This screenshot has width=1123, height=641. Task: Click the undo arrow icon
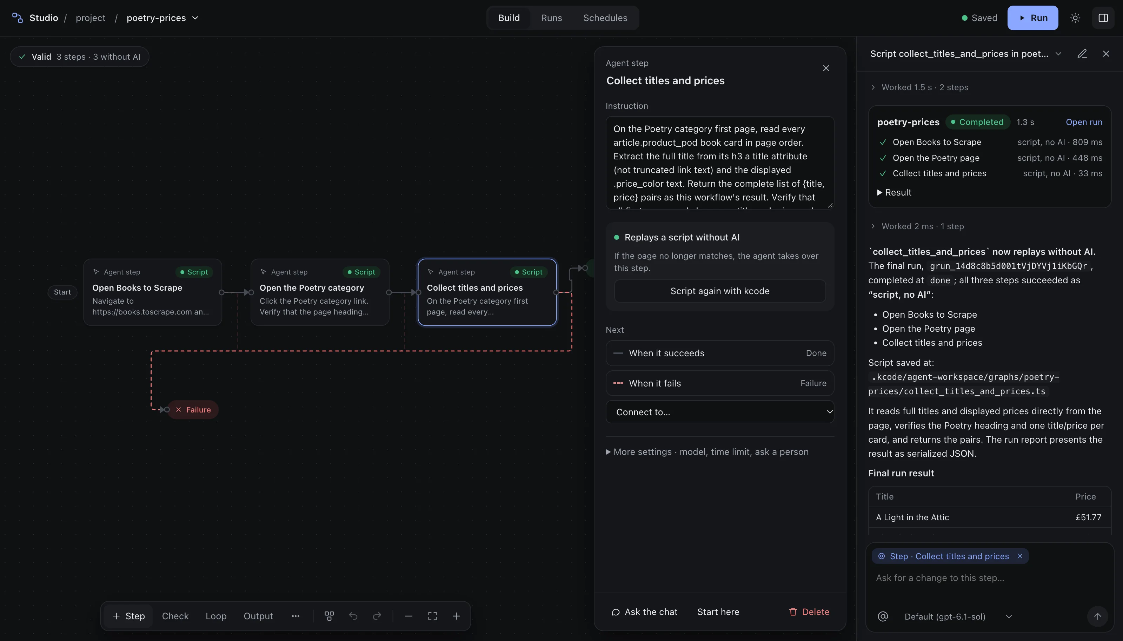[x=353, y=616]
